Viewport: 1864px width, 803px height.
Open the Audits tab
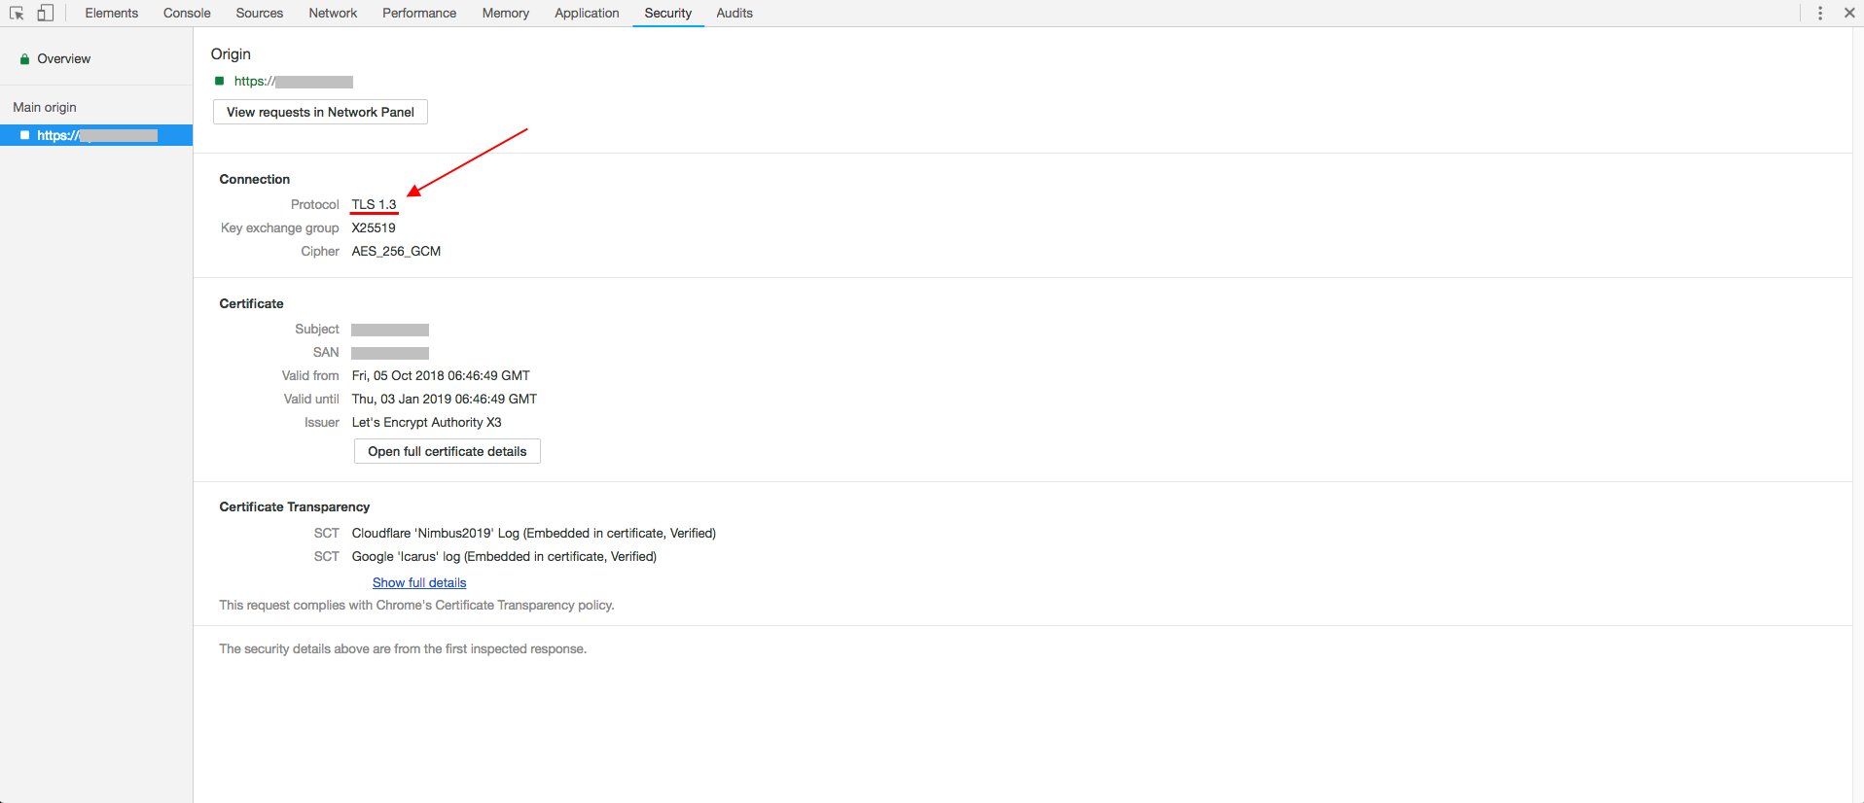coord(735,13)
